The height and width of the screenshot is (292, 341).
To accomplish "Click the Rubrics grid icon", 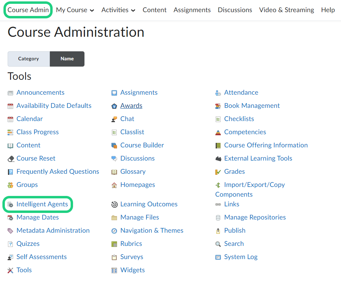I will coord(114,244).
